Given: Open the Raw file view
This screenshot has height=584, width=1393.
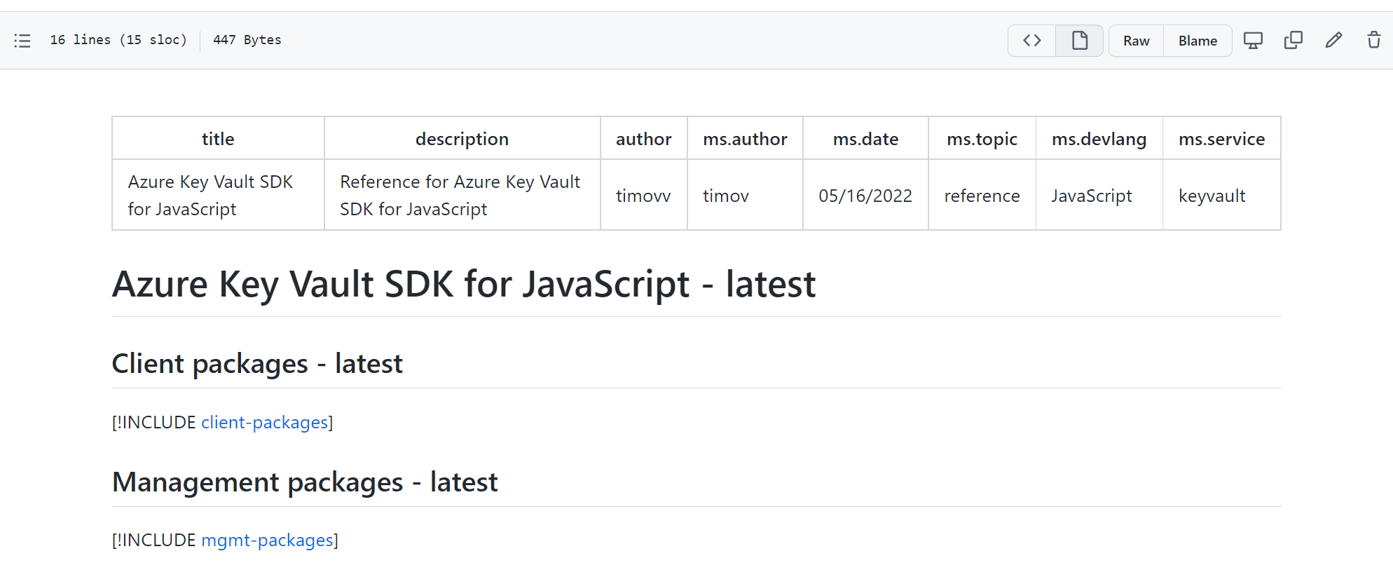Looking at the screenshot, I should pos(1136,41).
